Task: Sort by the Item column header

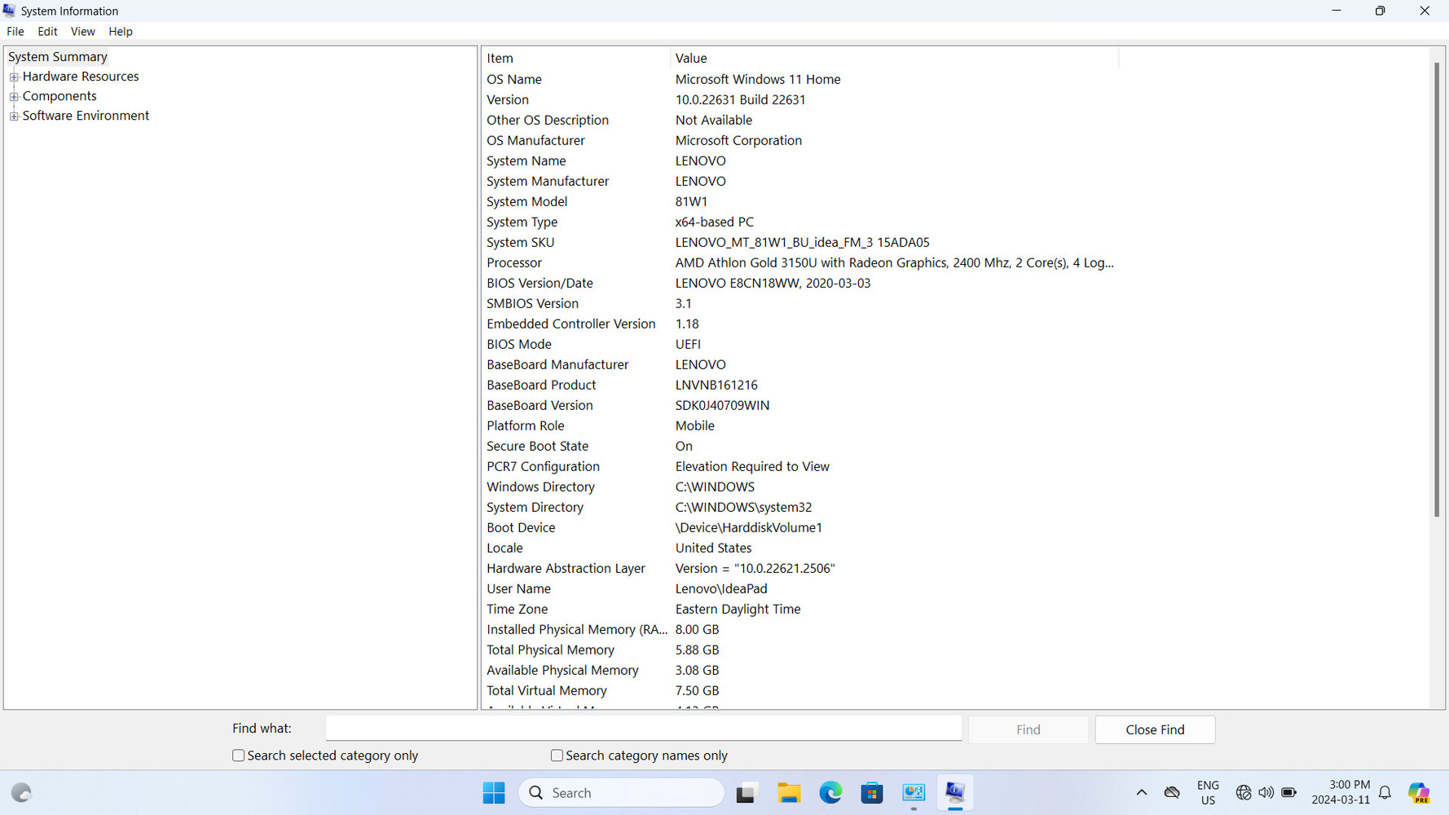Action: point(575,58)
